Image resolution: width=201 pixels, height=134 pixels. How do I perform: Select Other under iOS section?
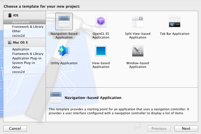tap(24, 31)
